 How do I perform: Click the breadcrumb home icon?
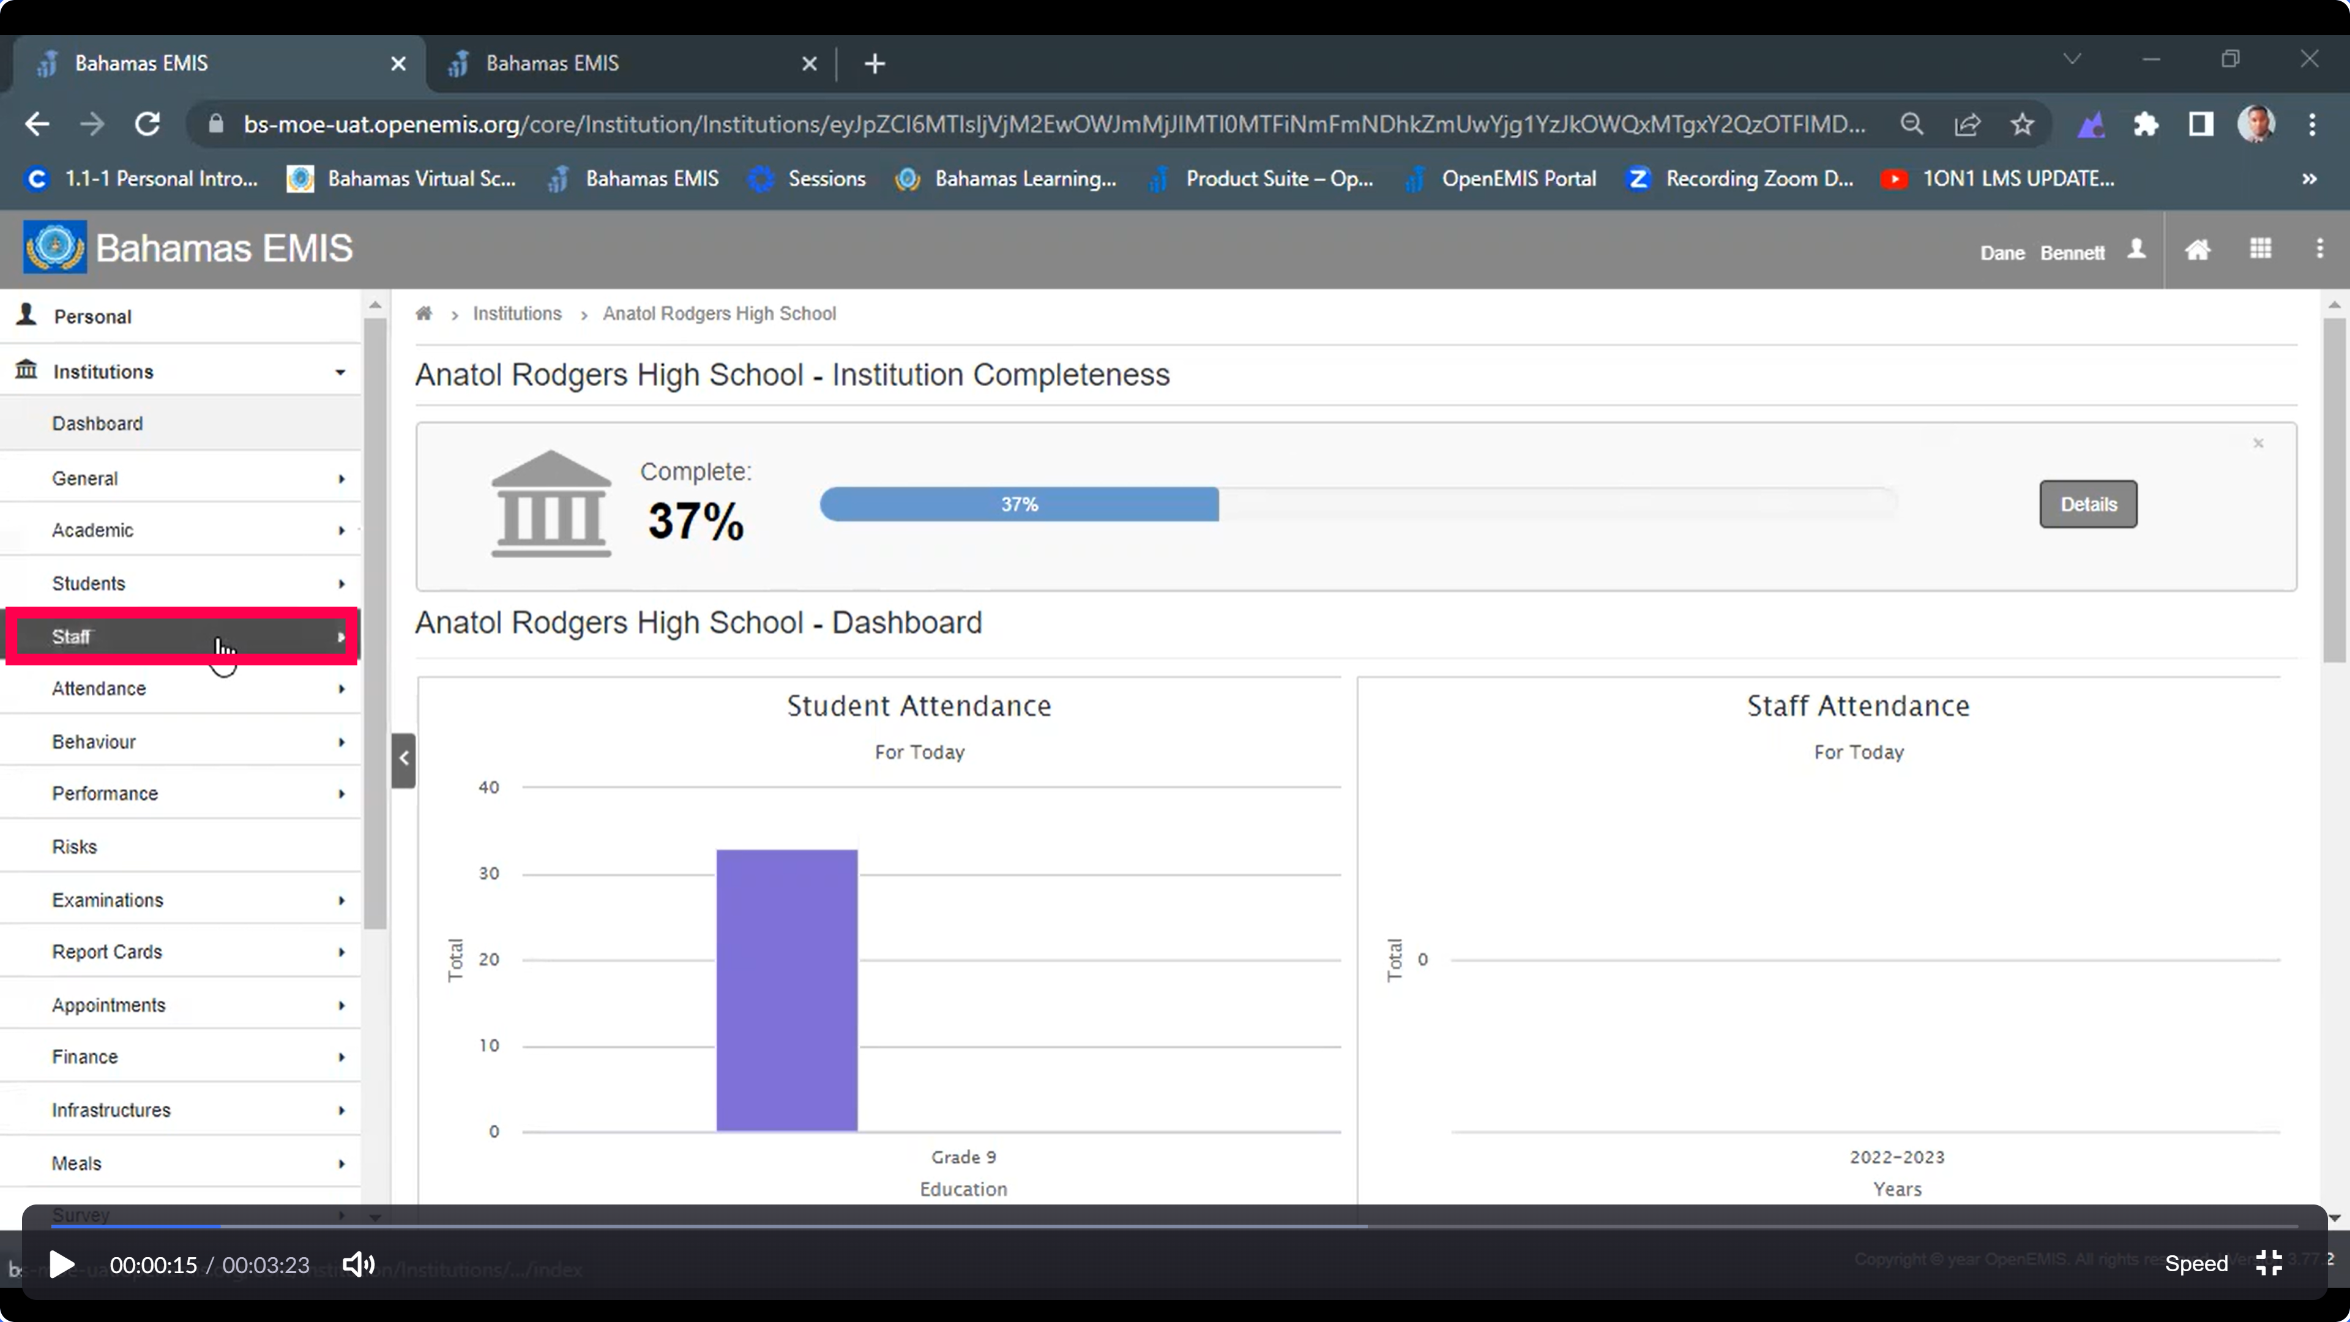[423, 314]
